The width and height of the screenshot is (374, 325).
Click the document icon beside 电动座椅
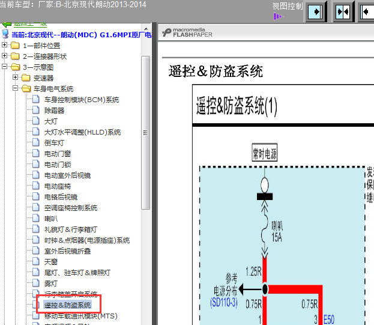pyautogui.click(x=36, y=186)
